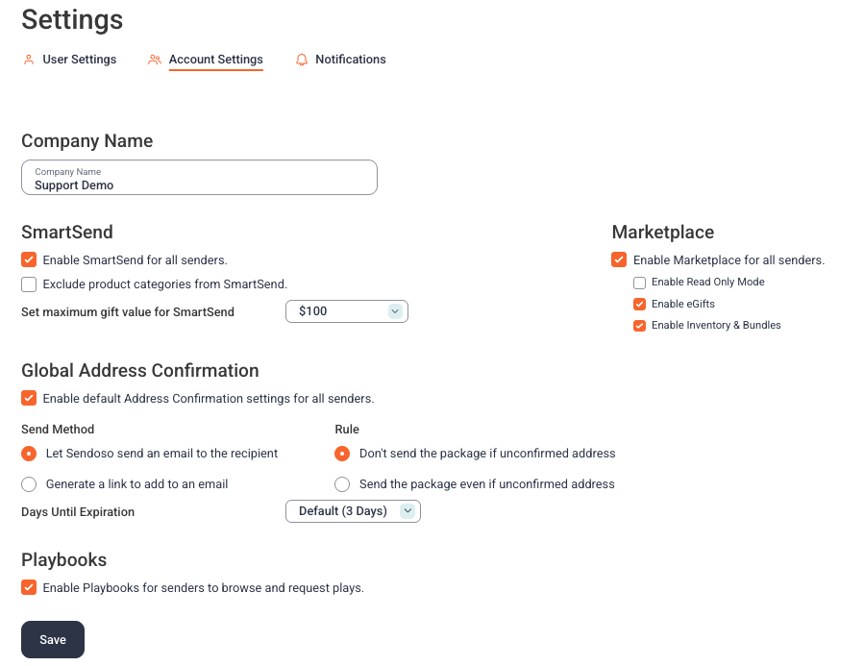Toggle Enable Playbooks for senders checkbox
The height and width of the screenshot is (666, 864).
pos(29,587)
